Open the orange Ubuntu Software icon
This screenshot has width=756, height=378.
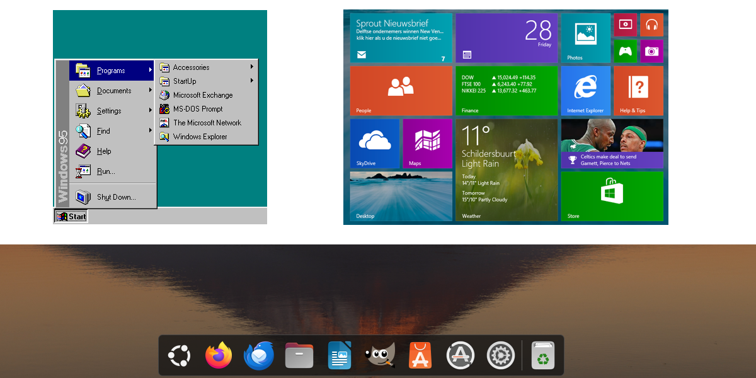tap(420, 356)
